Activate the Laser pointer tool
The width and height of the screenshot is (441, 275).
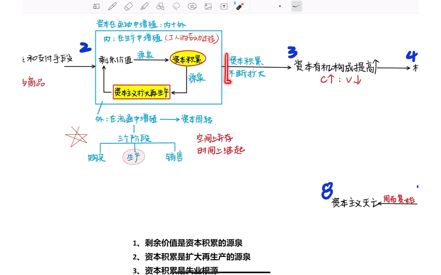[x=240, y=6]
